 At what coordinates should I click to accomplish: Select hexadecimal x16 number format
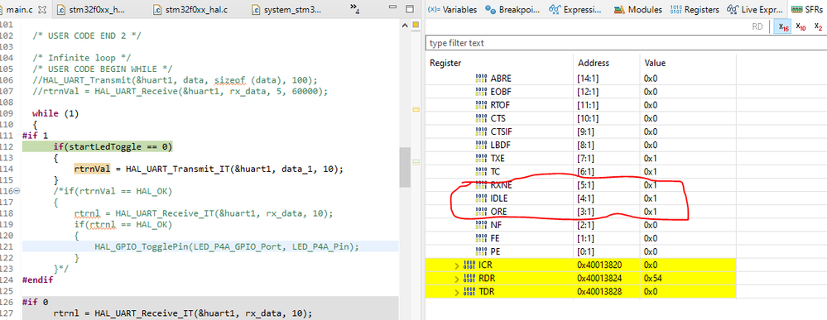tap(783, 27)
